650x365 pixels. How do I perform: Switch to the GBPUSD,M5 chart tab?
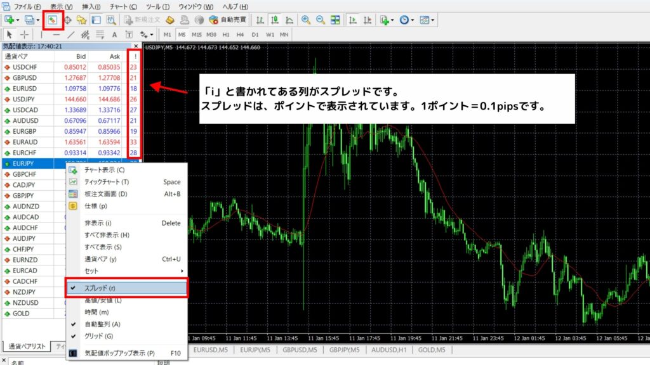click(x=301, y=349)
